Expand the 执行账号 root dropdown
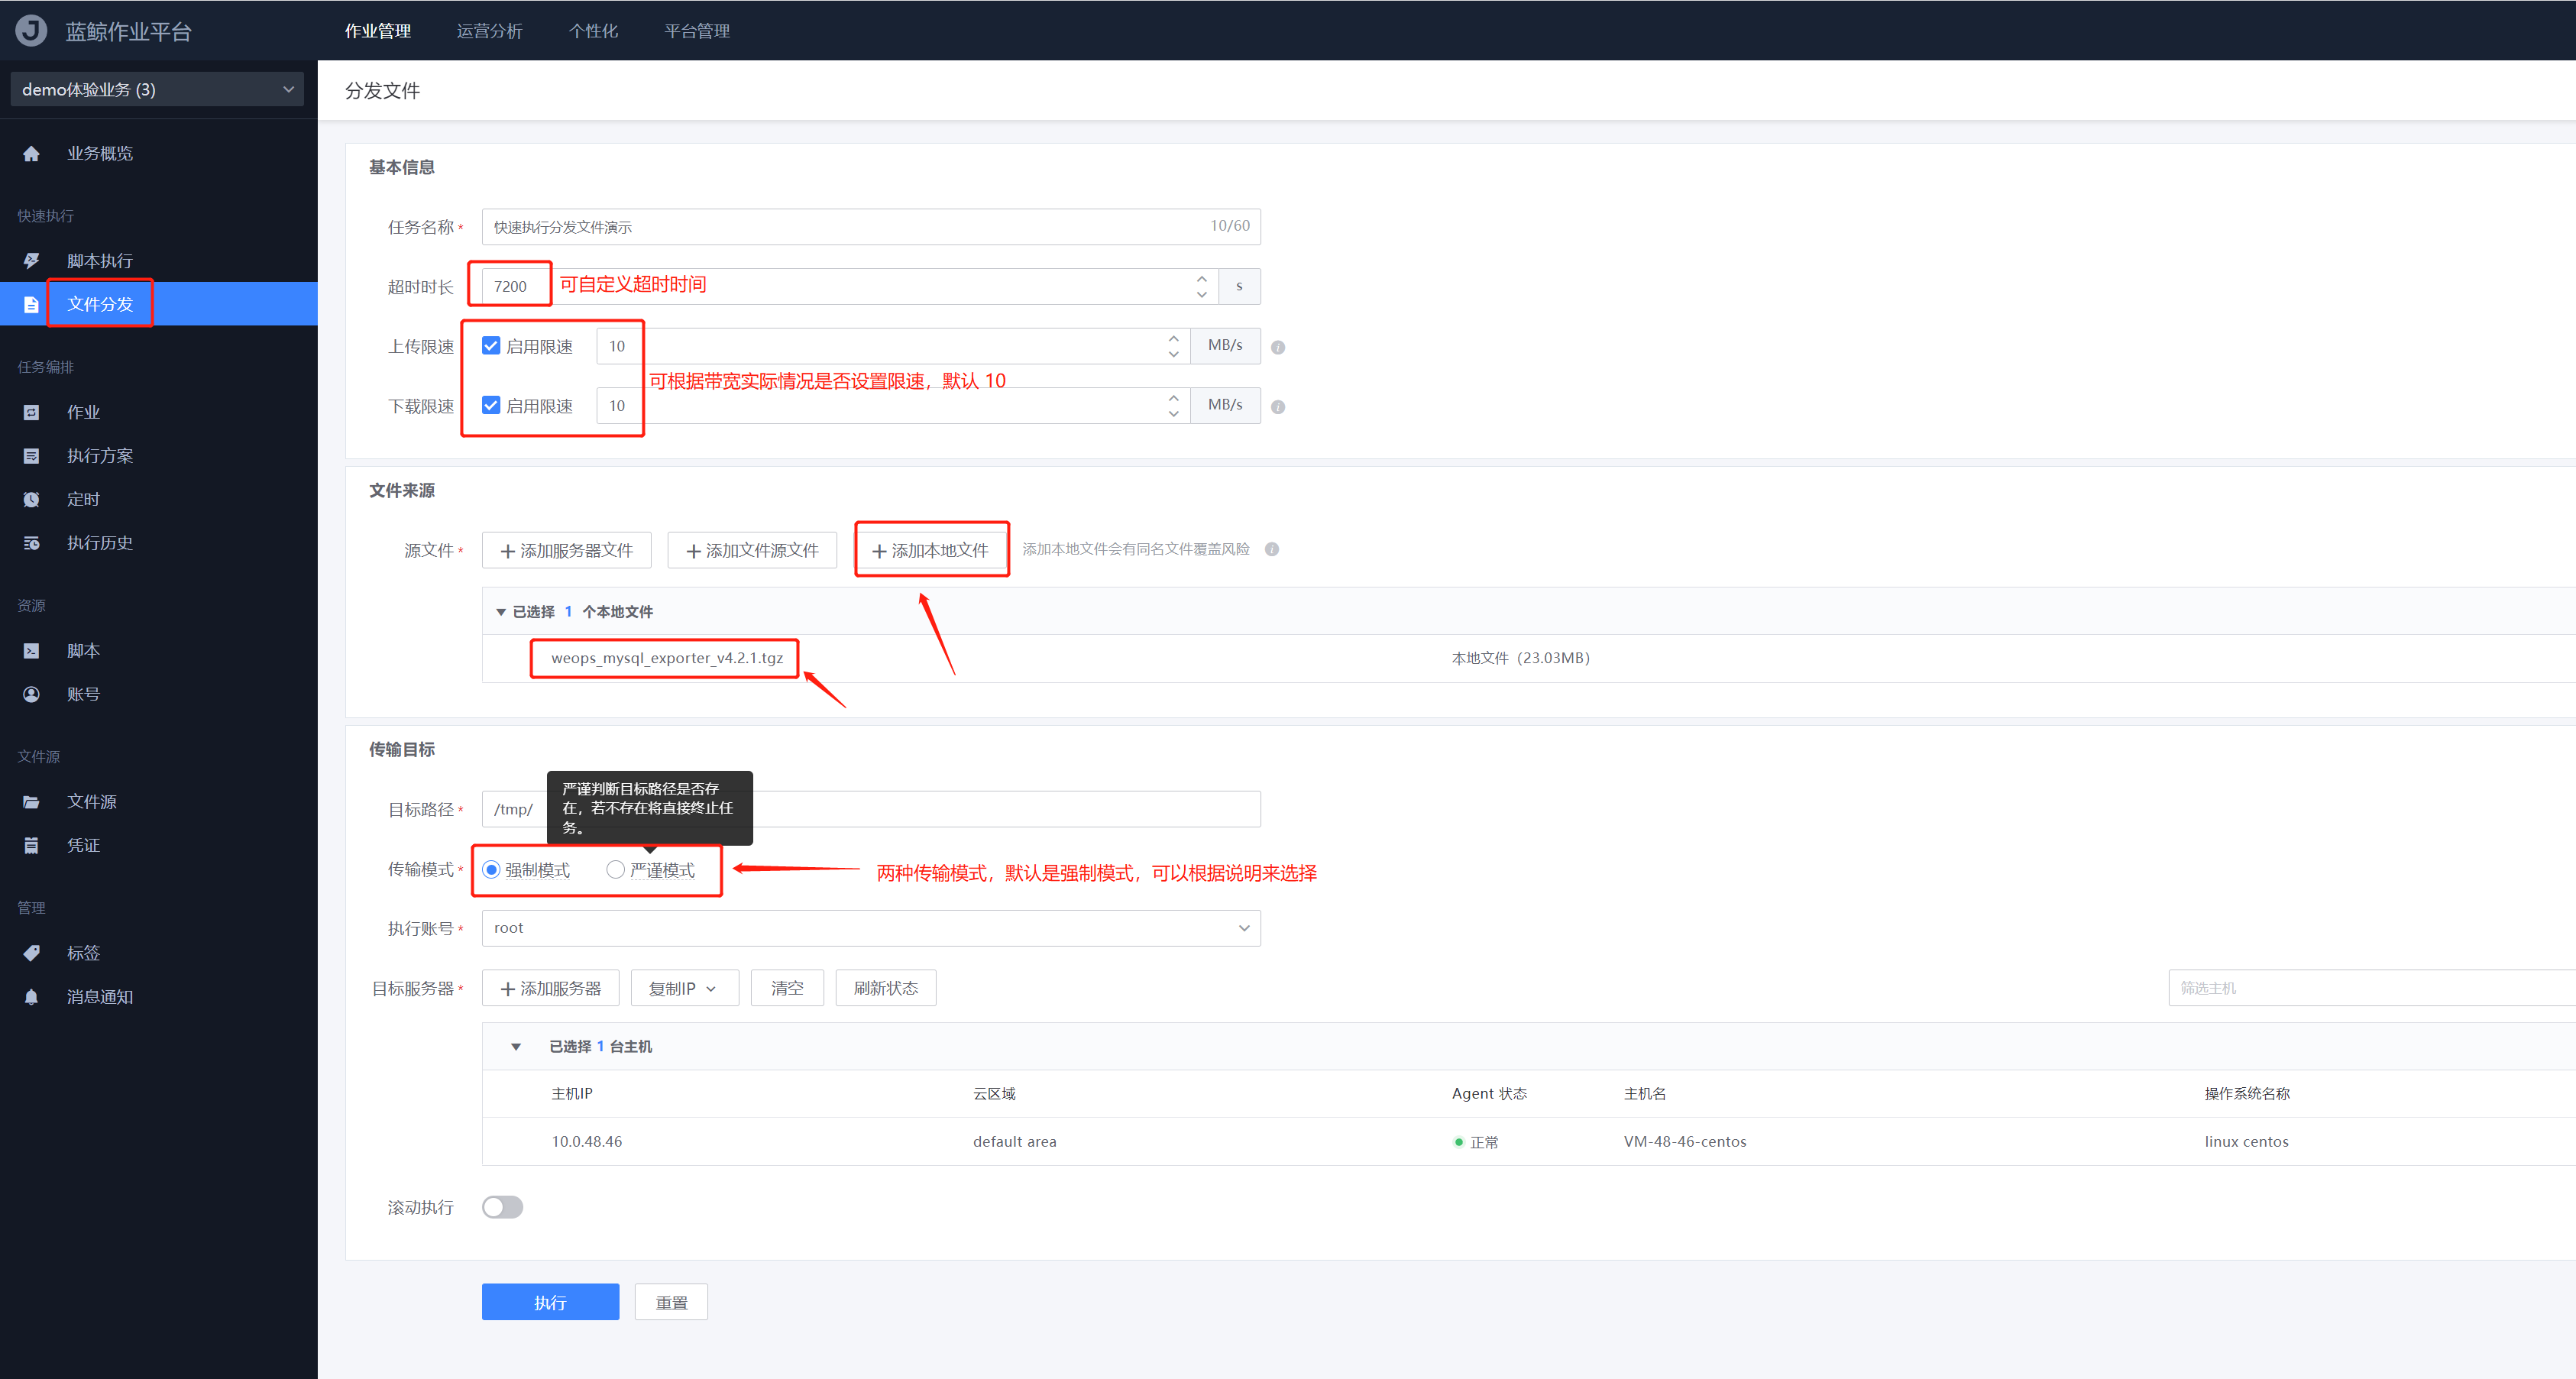The height and width of the screenshot is (1379, 2576). point(870,928)
